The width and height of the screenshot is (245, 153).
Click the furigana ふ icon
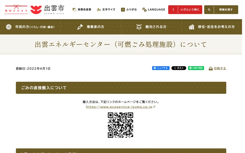pos(123,10)
